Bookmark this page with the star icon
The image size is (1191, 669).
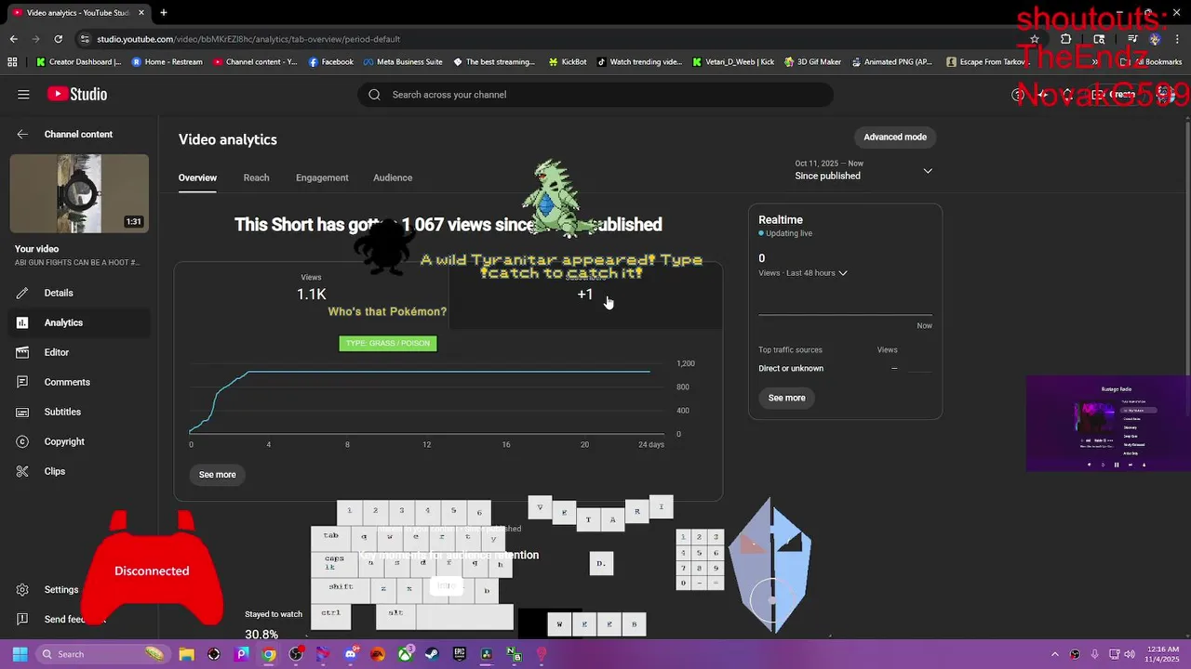[1034, 39]
